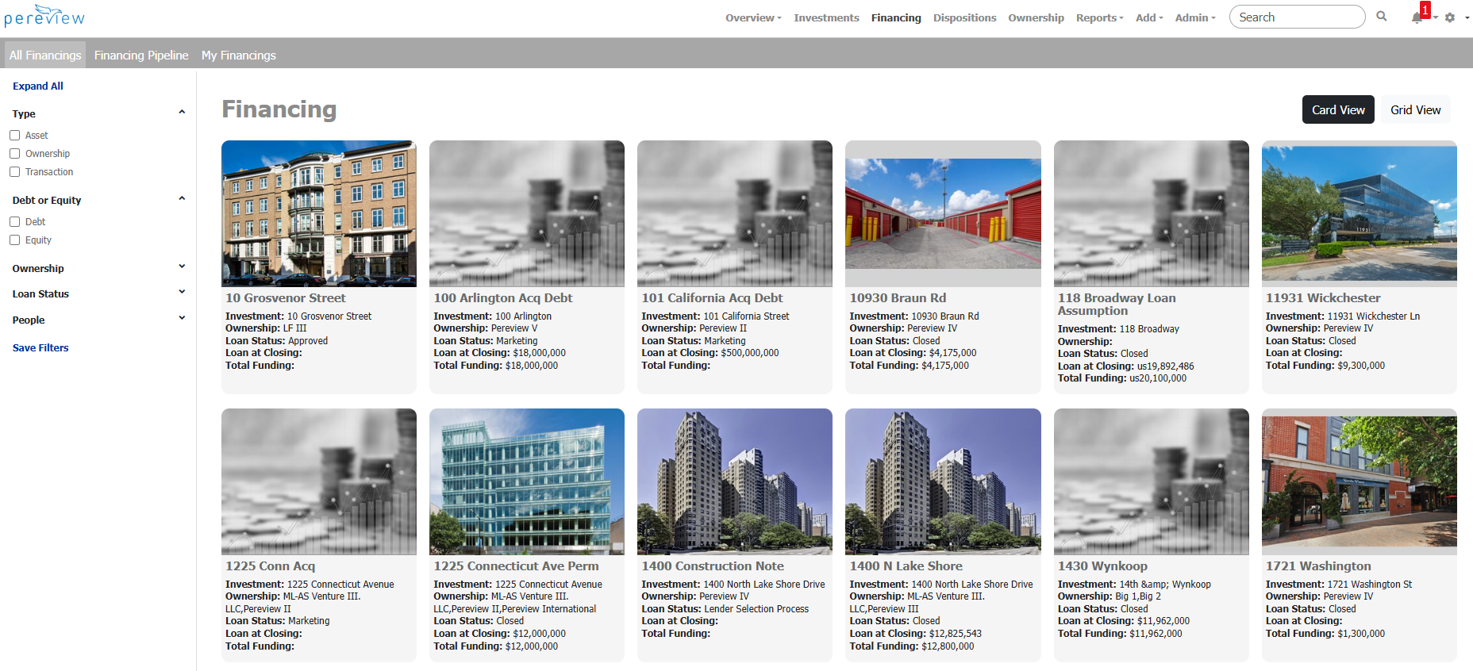
Task: Check the Transaction filter checkbox
Action: pyautogui.click(x=15, y=172)
